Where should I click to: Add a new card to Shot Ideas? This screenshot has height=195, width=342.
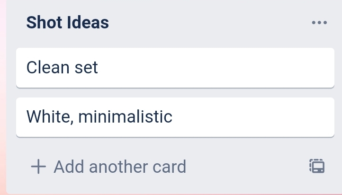point(109,167)
